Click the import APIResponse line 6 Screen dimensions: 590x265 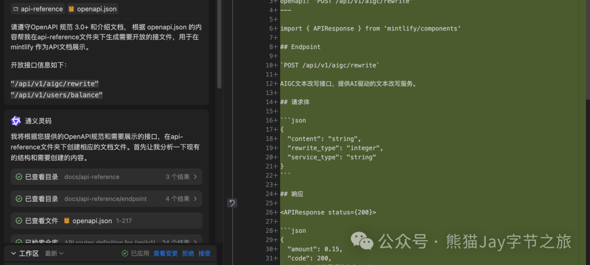(x=370, y=28)
